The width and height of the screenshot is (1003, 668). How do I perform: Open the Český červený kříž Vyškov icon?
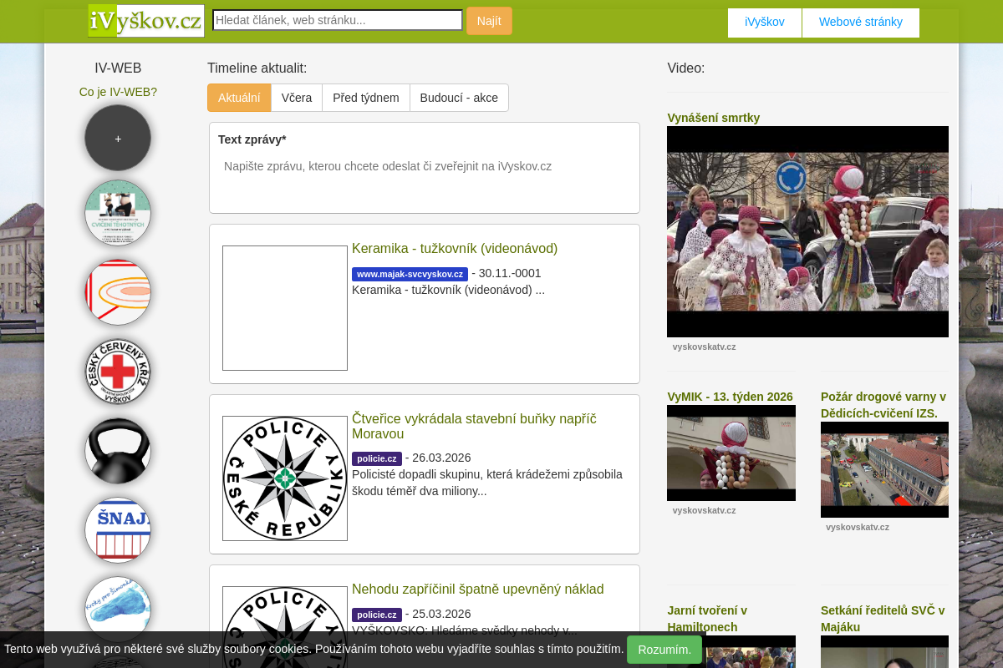pyautogui.click(x=118, y=372)
